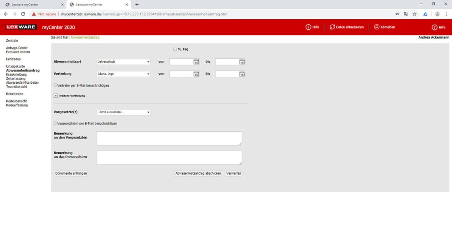The width and height of the screenshot is (452, 249).
Task: Open calendar picker for Abwesenheitsart bis date
Action: pyautogui.click(x=242, y=62)
